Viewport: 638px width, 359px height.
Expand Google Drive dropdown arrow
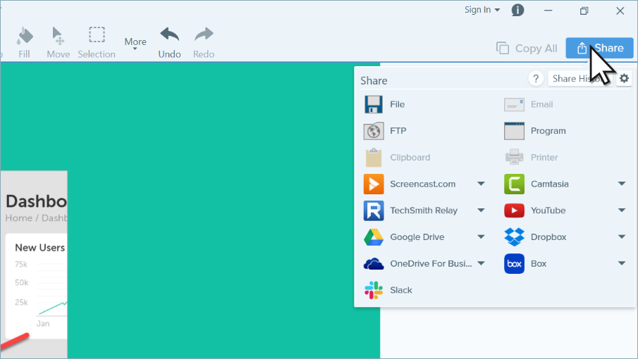(x=481, y=237)
